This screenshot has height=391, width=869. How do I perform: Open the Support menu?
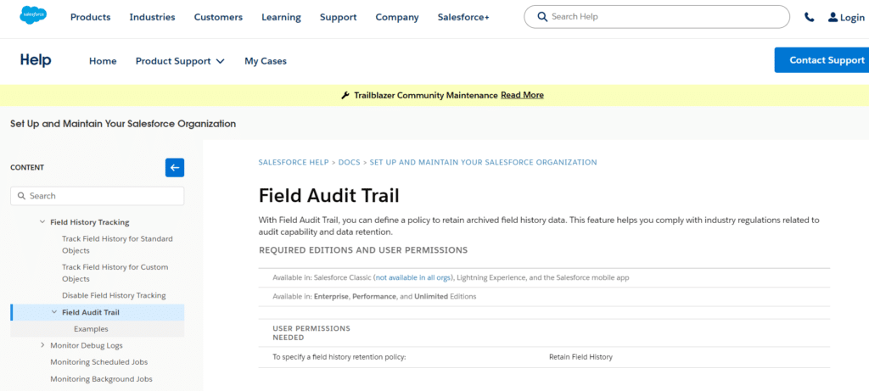point(338,17)
